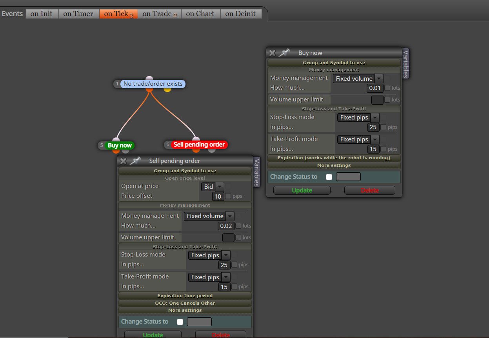Check Change Status to box in Buy now
This screenshot has width=489, height=338.
329,177
